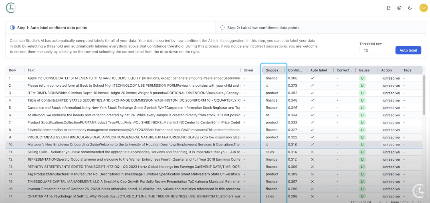Image resolution: width=430 pixels, height=203 pixels.
Task: Click the green U issue badge in row 7
Action: click(362, 123)
